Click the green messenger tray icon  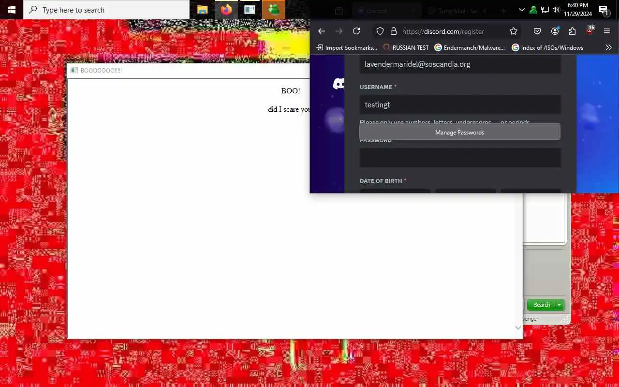click(x=533, y=10)
